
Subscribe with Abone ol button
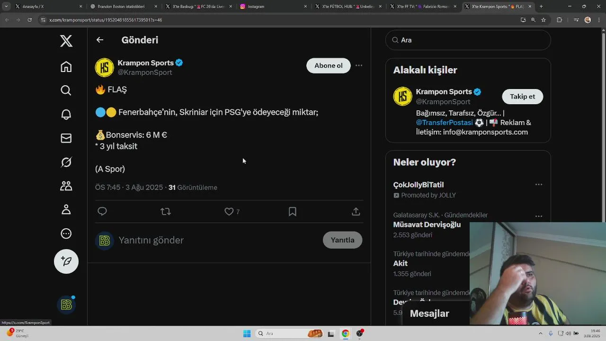pyautogui.click(x=329, y=65)
